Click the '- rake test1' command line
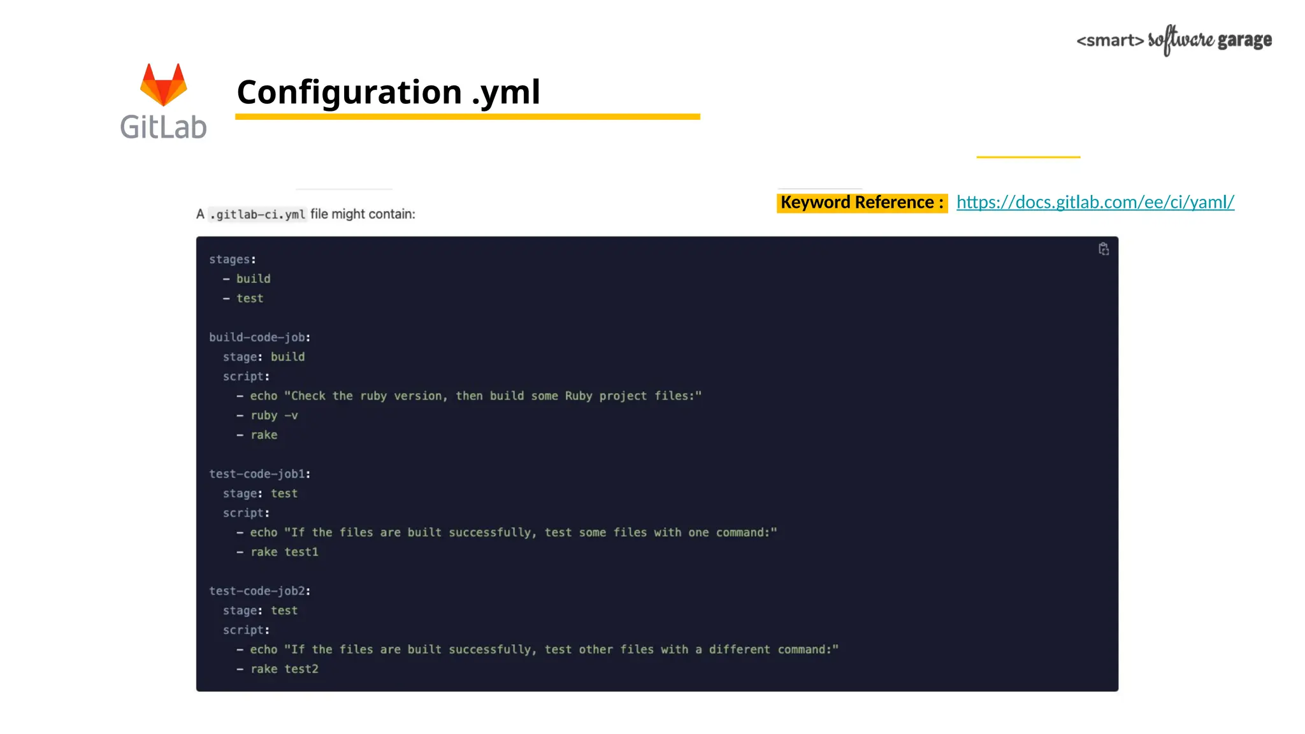This screenshot has width=1305, height=734. [x=277, y=552]
